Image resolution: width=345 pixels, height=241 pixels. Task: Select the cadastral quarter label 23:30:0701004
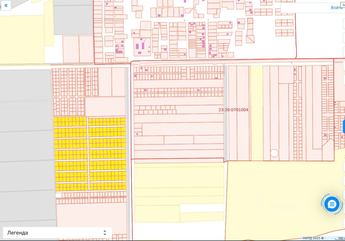pos(233,110)
